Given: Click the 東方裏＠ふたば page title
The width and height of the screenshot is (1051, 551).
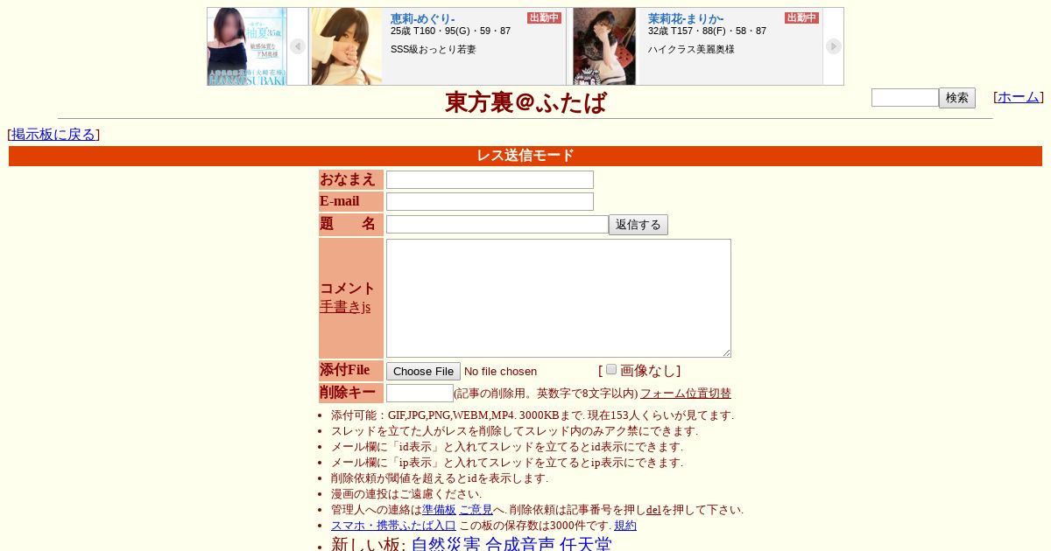Looking at the screenshot, I should pos(525,102).
